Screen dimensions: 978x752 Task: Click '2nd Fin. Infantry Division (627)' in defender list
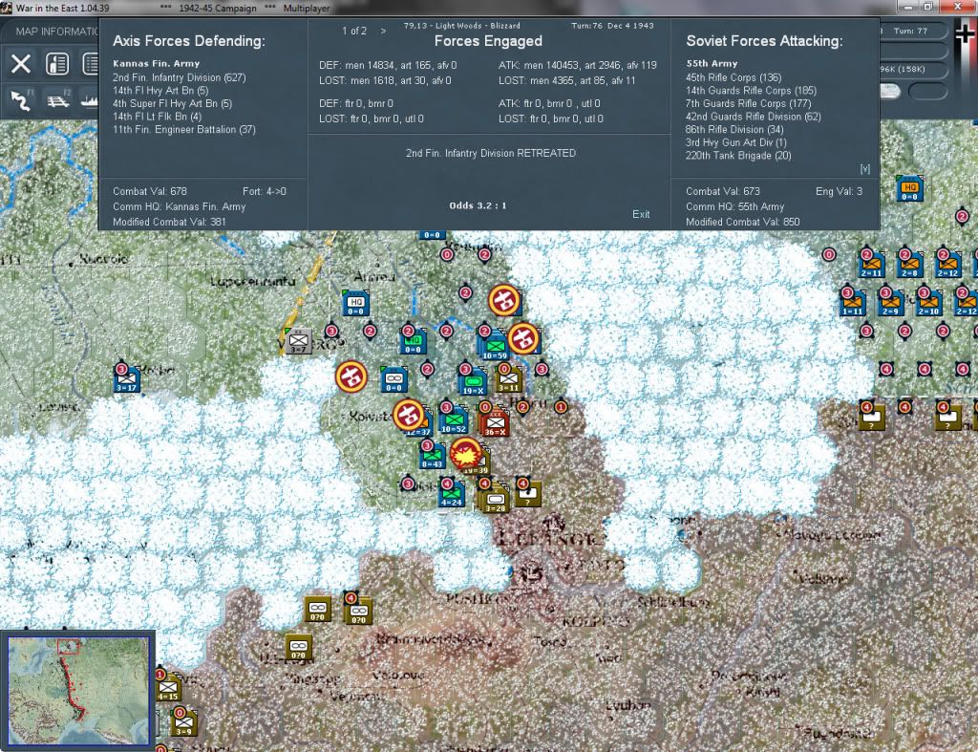click(179, 77)
